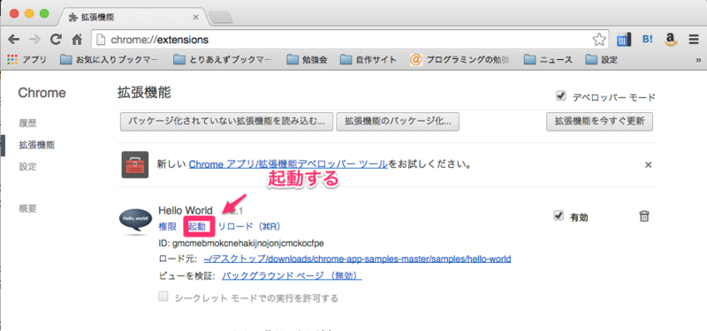The height and width of the screenshot is (331, 707).
Task: Click the リロード (⌘R) link
Action: [x=249, y=226]
